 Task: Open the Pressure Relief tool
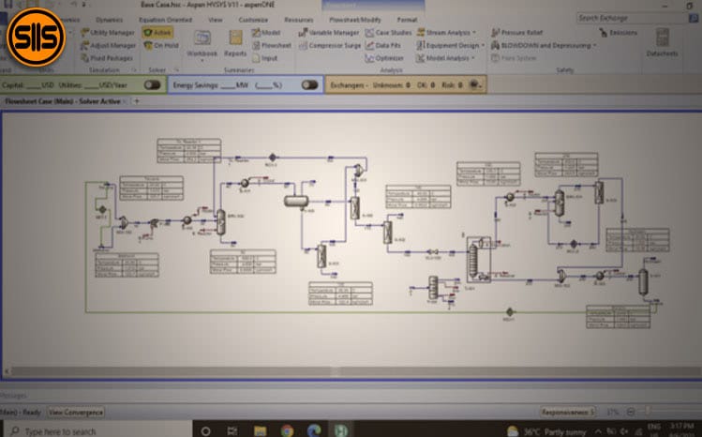point(517,33)
